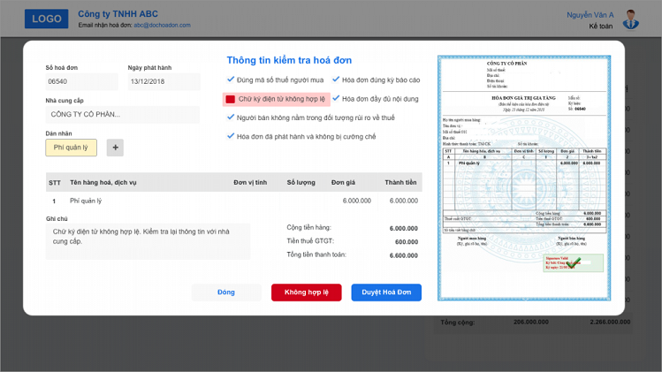
Task: Toggle the 'Hóa đơn đã phát hành và không bị cưỡng chế' check
Action: point(231,137)
